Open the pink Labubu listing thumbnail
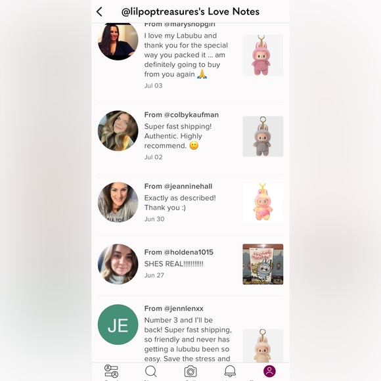This screenshot has width=381, height=381. click(263, 55)
